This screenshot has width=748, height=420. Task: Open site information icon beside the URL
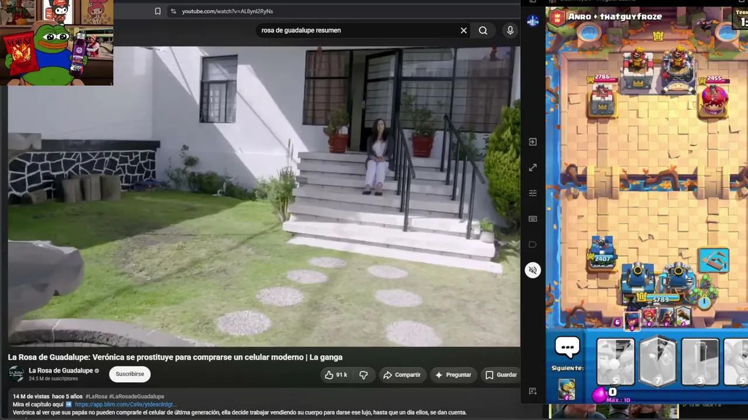pos(173,11)
